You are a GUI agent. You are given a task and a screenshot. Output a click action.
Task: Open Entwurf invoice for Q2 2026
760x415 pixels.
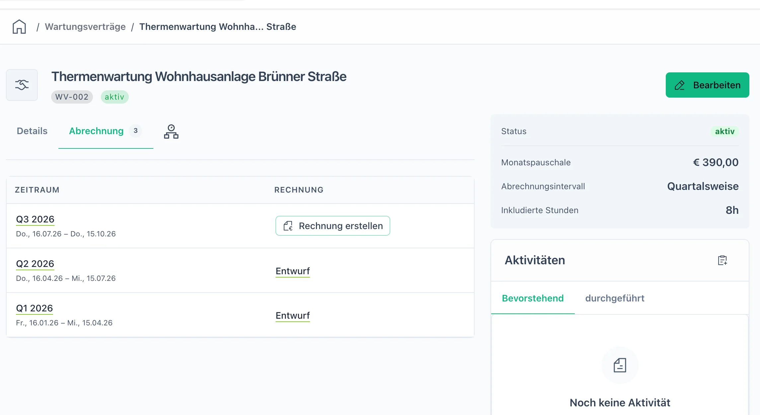point(293,271)
